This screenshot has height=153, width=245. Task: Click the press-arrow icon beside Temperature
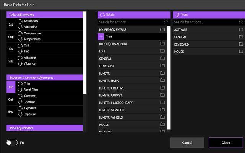point(20,39)
